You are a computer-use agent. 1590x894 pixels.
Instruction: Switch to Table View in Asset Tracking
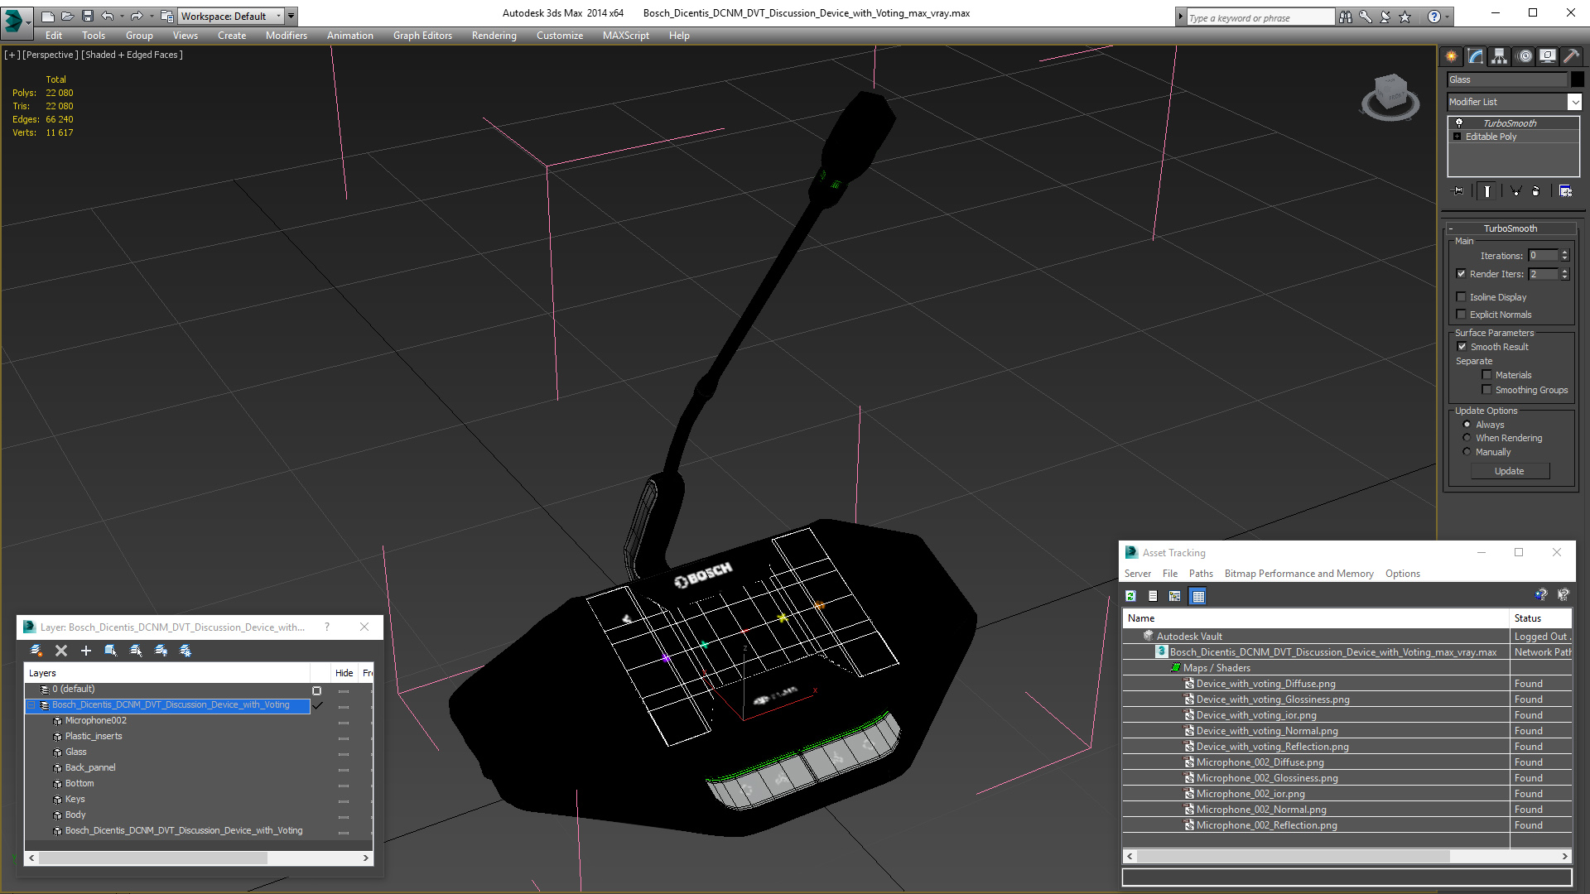[x=1197, y=596]
